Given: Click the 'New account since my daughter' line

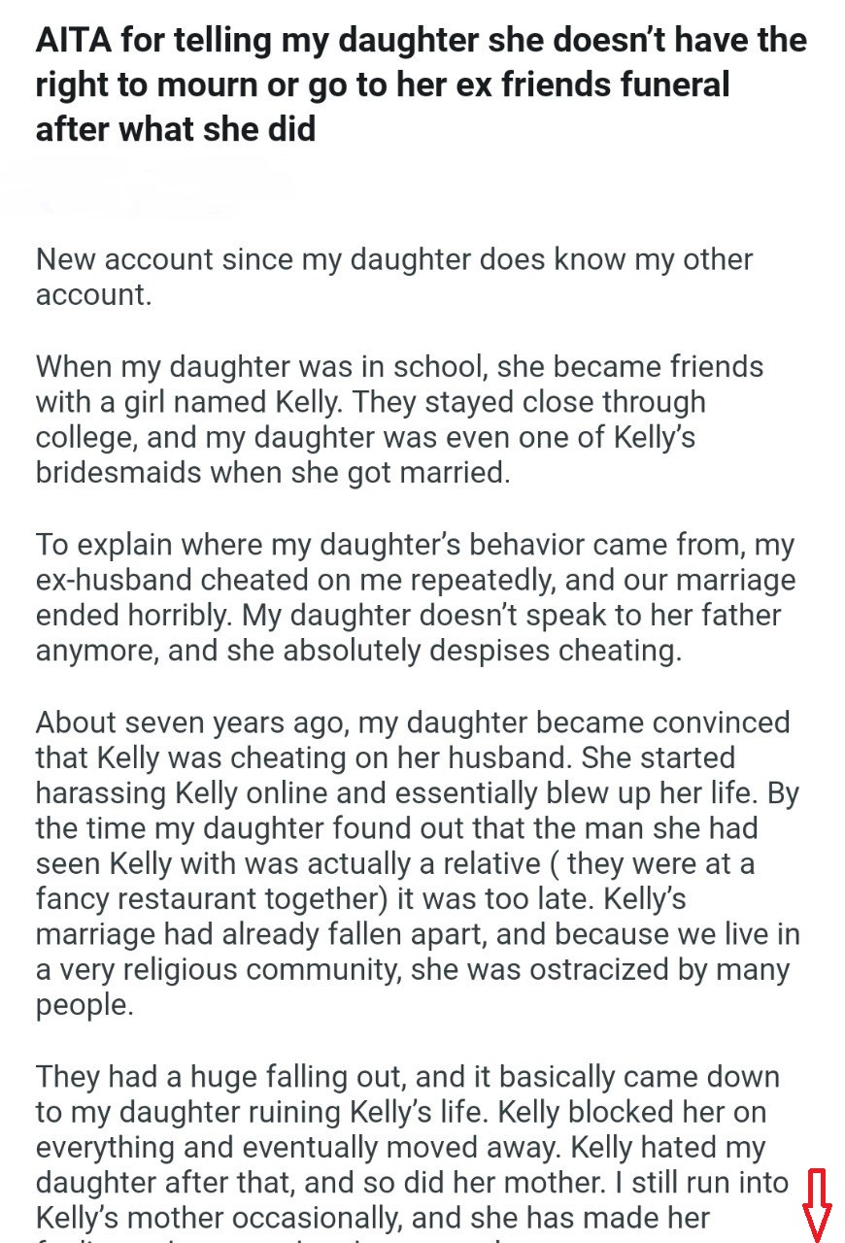Looking at the screenshot, I should 394,260.
